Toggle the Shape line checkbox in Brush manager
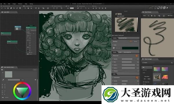Image resolution: width=174 pixels, height=104 pixels. point(144,82)
